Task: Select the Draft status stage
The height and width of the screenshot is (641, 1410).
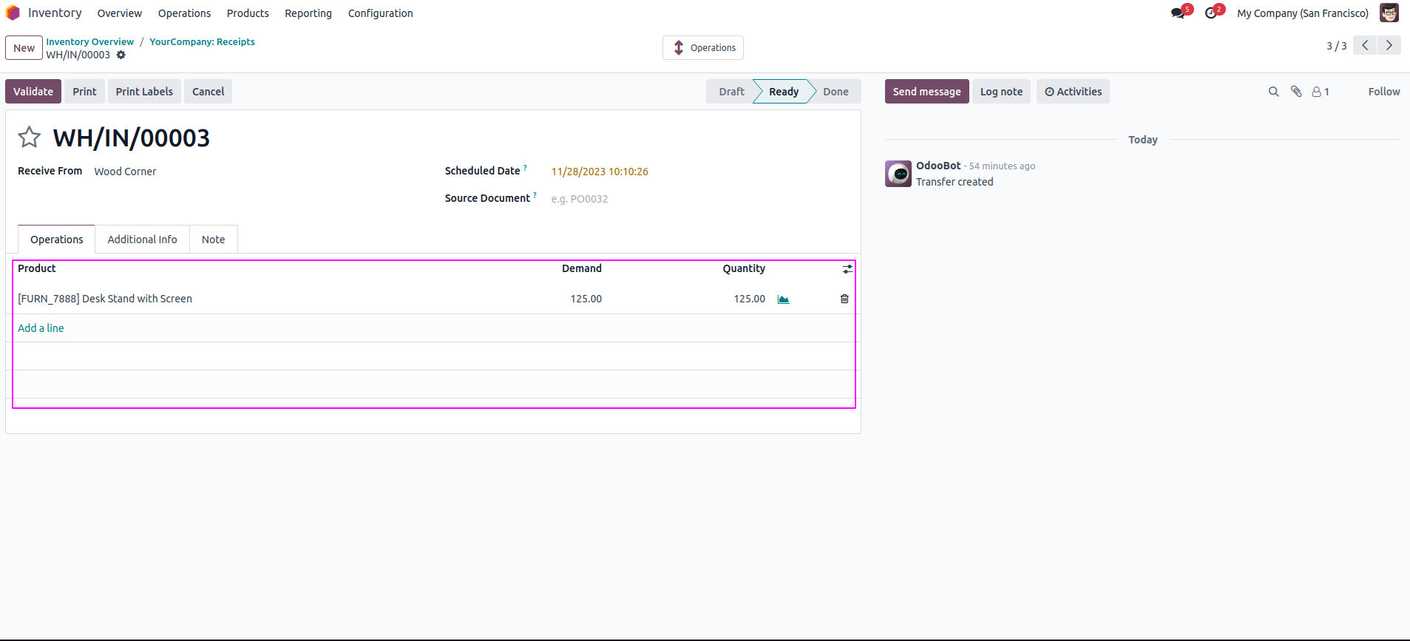Action: tap(731, 92)
